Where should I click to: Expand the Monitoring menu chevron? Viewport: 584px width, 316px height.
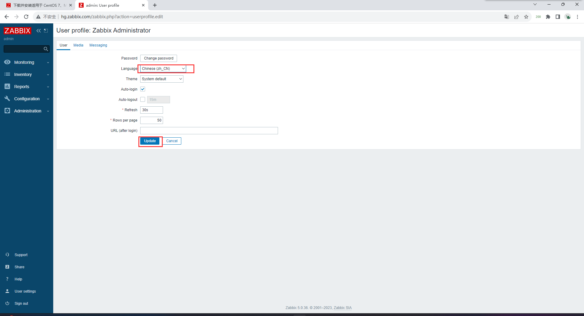coord(48,63)
